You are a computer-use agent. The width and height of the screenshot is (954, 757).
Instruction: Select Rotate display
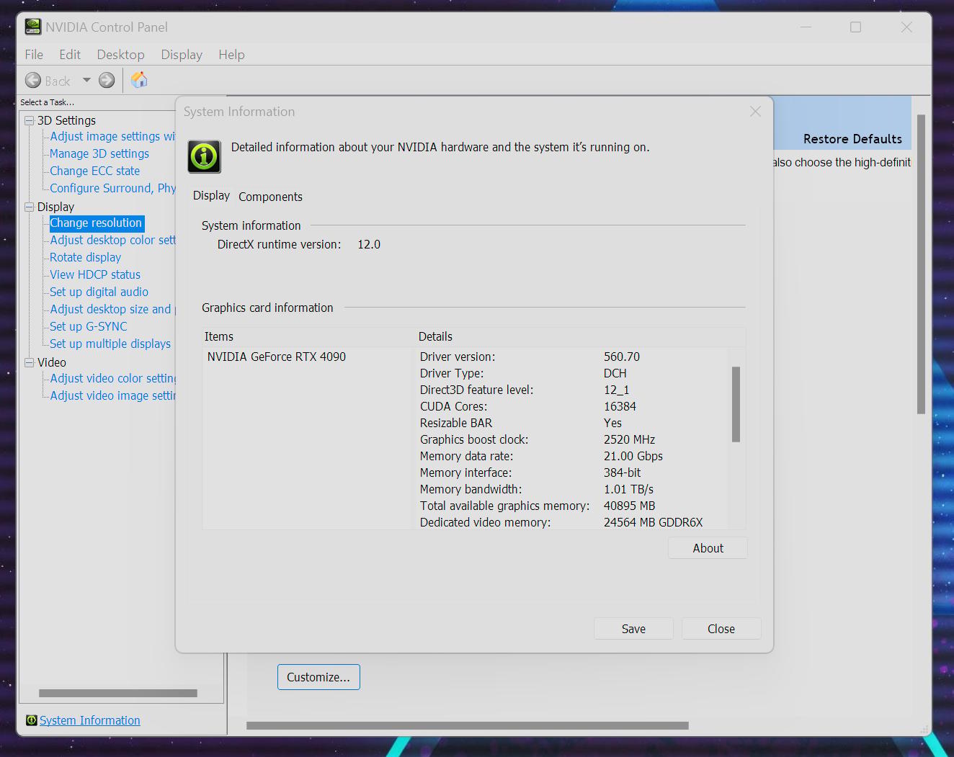tap(85, 257)
